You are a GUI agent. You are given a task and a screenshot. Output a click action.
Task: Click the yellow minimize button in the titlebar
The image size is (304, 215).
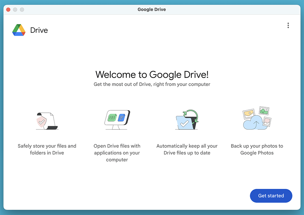click(15, 9)
